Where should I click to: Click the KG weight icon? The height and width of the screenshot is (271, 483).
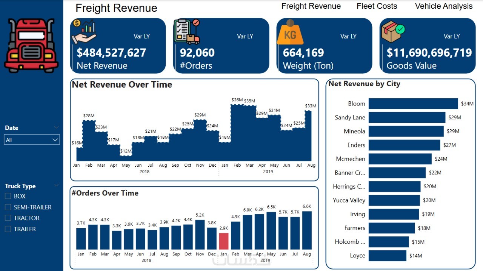[x=290, y=33]
